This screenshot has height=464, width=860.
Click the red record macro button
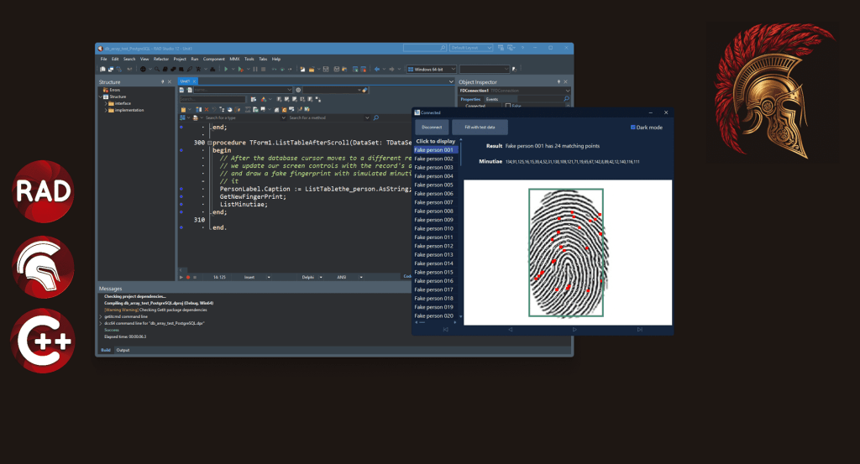(x=187, y=276)
